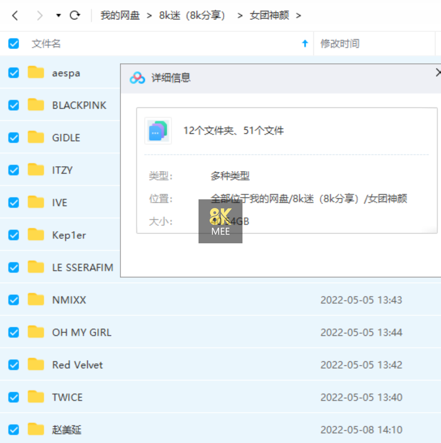The width and height of the screenshot is (441, 443).
Task: Uncheck the OH MY GIRL checkbox
Action: (14, 332)
